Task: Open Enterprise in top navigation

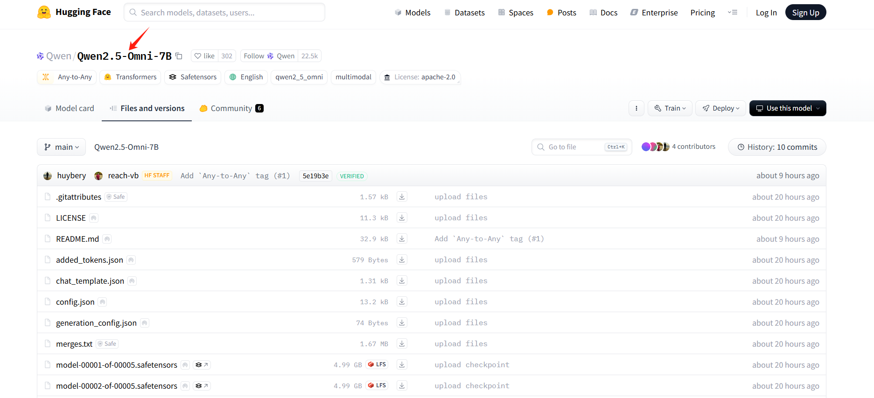Action: [654, 13]
